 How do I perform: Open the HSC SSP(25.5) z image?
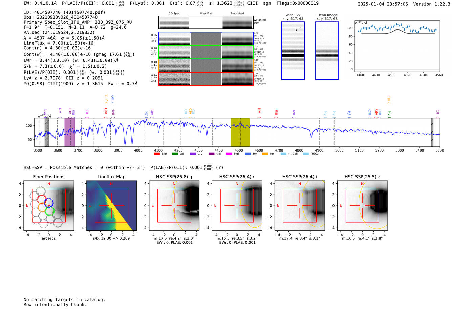[362, 206]
